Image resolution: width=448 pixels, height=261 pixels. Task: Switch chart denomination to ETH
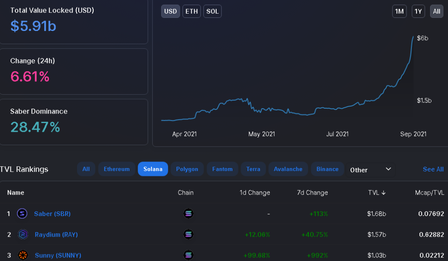pos(191,11)
